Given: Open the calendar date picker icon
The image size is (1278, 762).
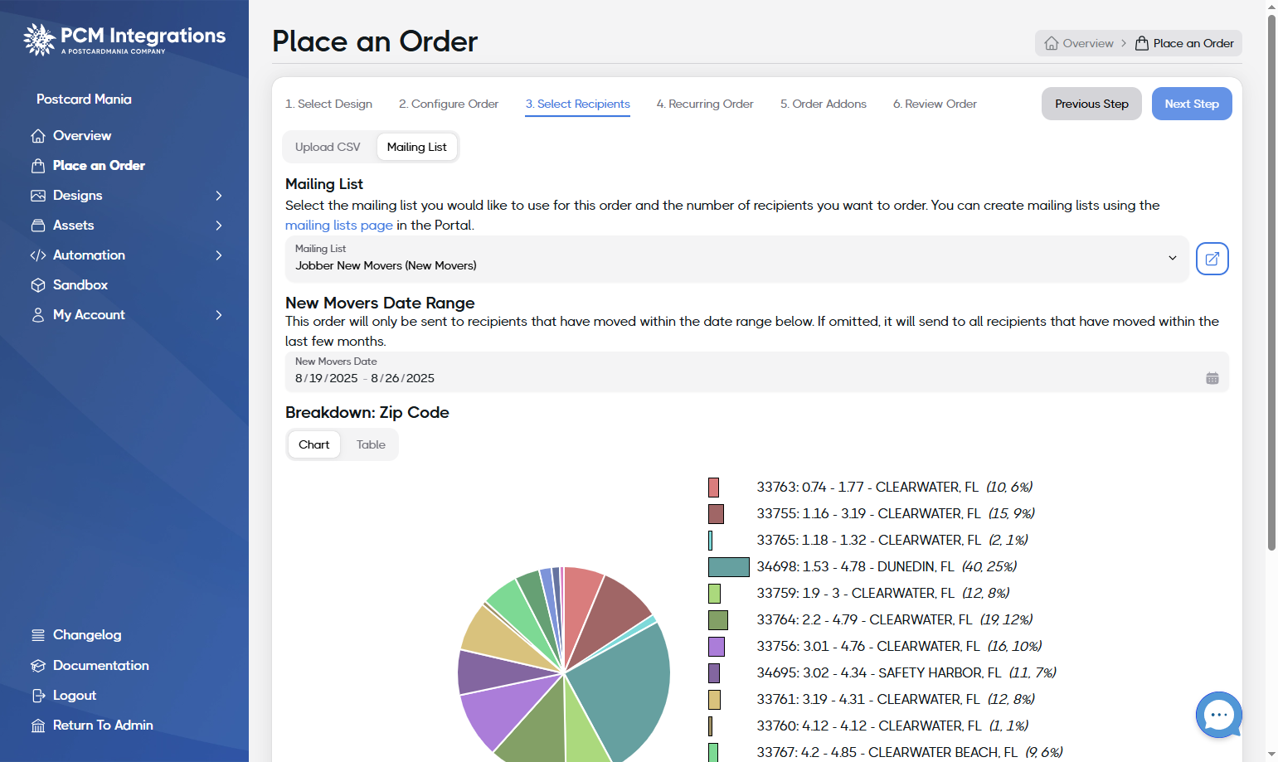Looking at the screenshot, I should (x=1212, y=378).
